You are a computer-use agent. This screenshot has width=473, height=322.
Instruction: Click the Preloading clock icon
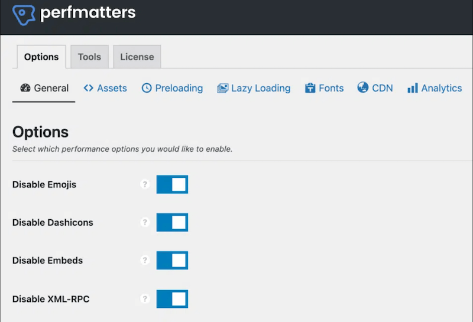click(147, 87)
